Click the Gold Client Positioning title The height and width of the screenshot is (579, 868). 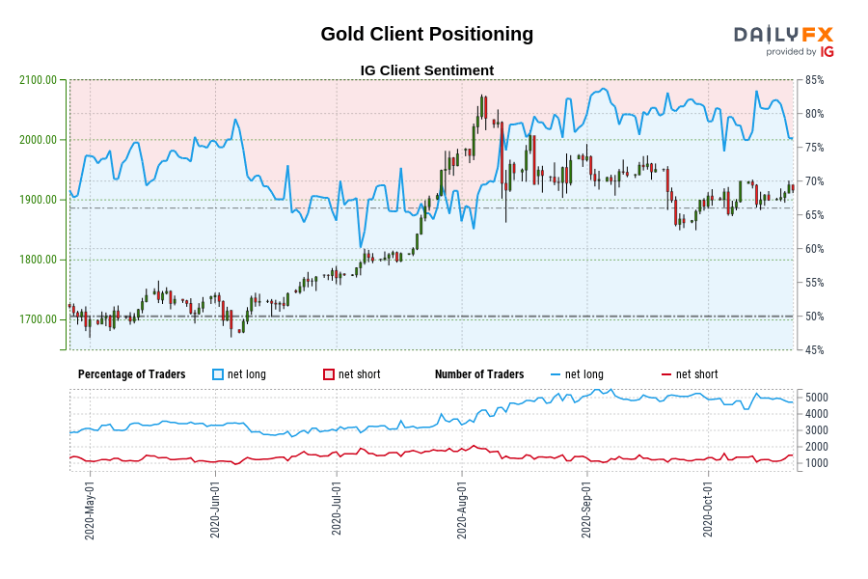tap(427, 34)
